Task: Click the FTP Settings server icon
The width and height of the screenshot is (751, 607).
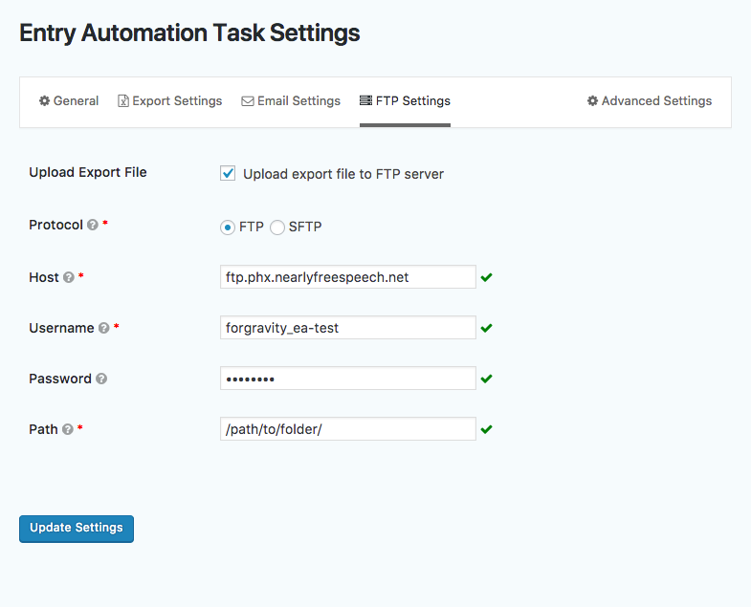Action: [x=365, y=100]
